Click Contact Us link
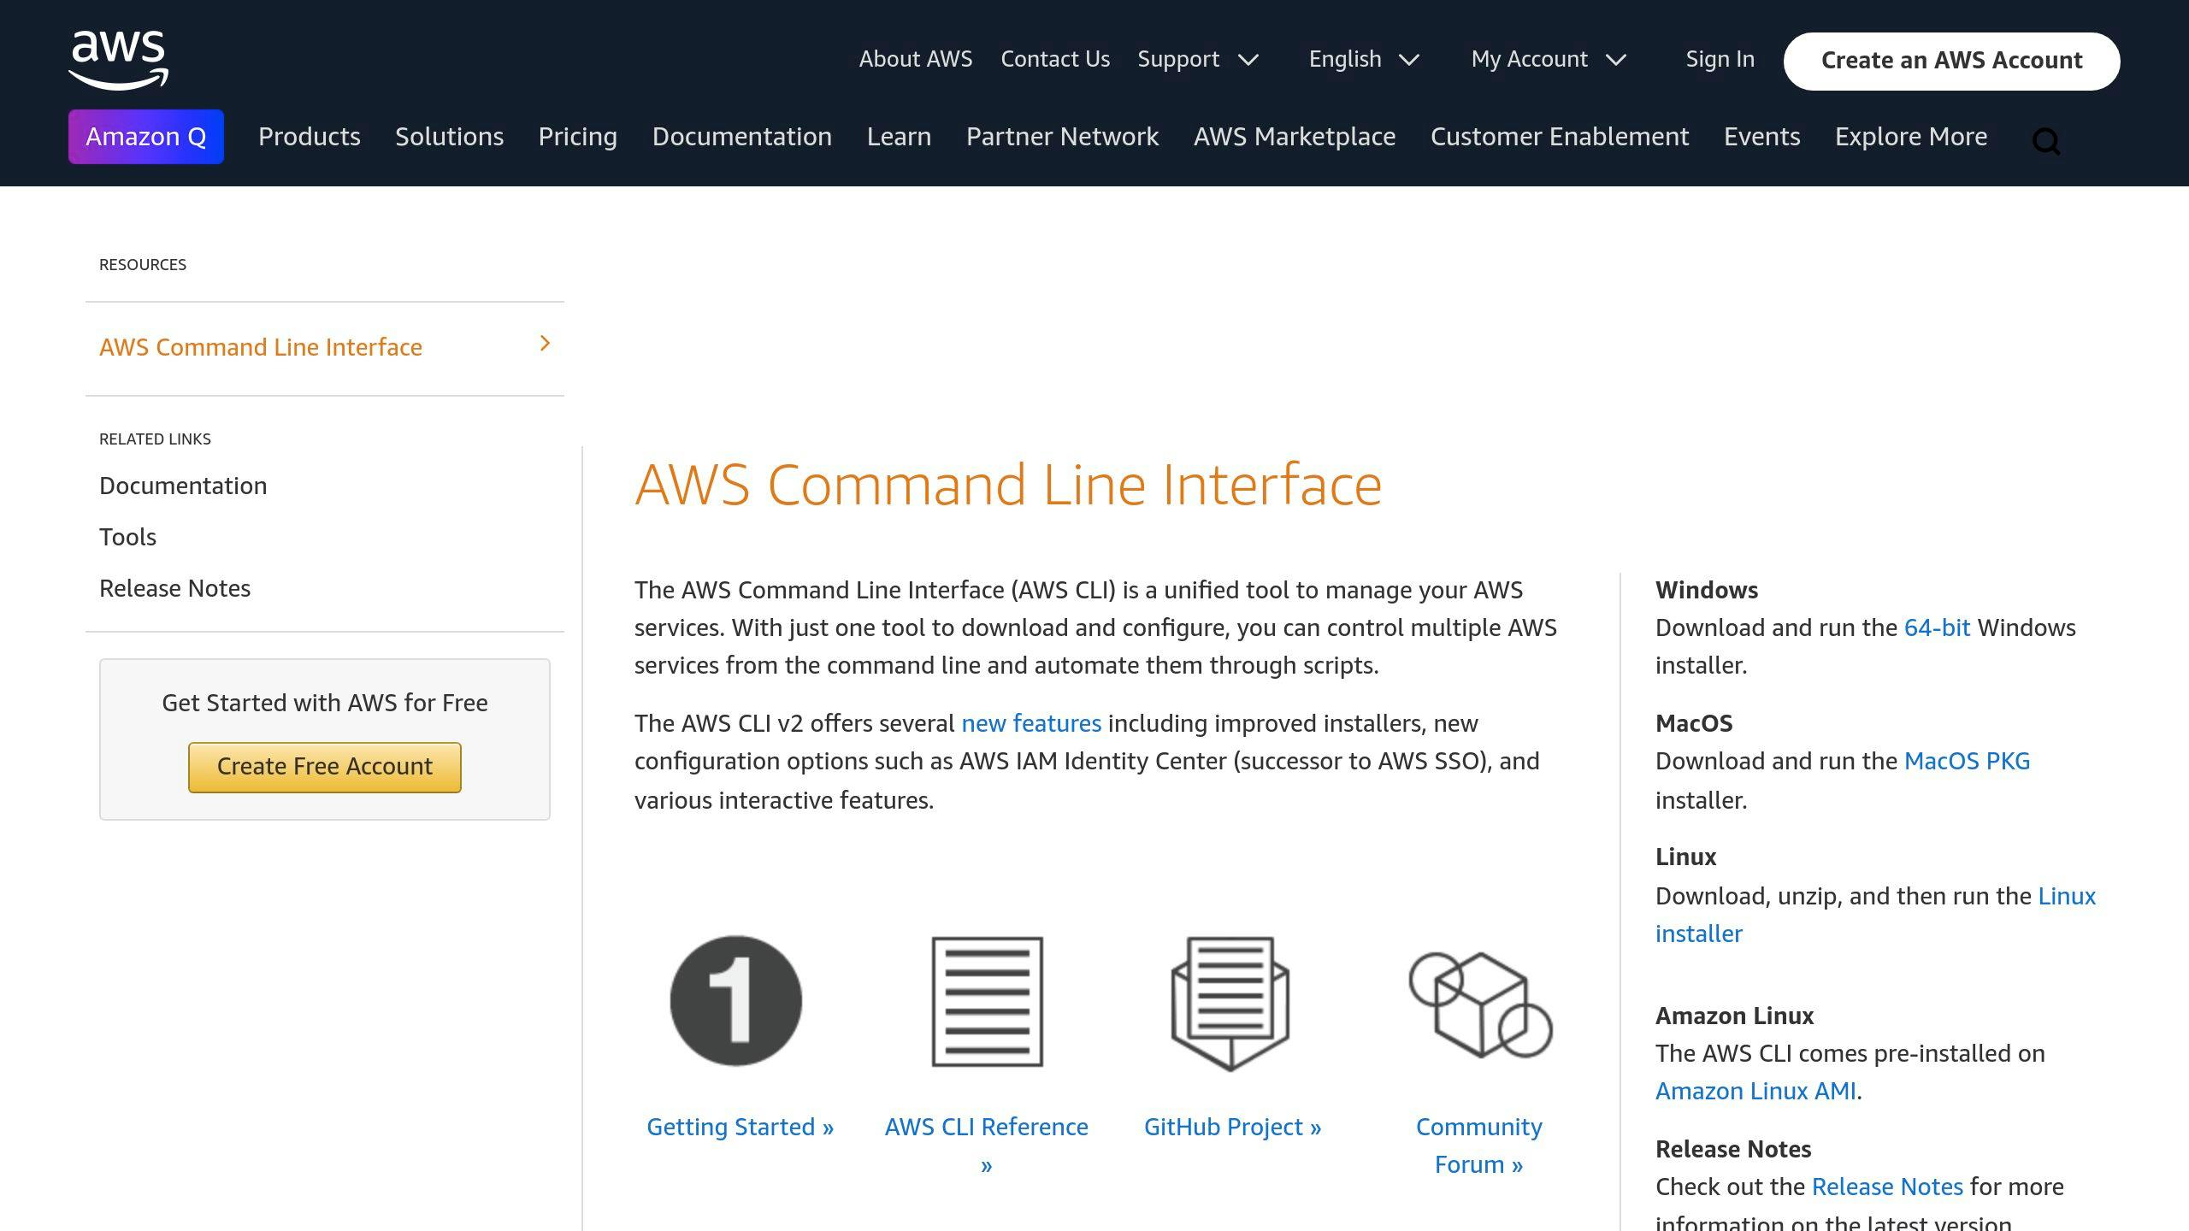Screen dimensions: 2189x1231 (x=1055, y=59)
